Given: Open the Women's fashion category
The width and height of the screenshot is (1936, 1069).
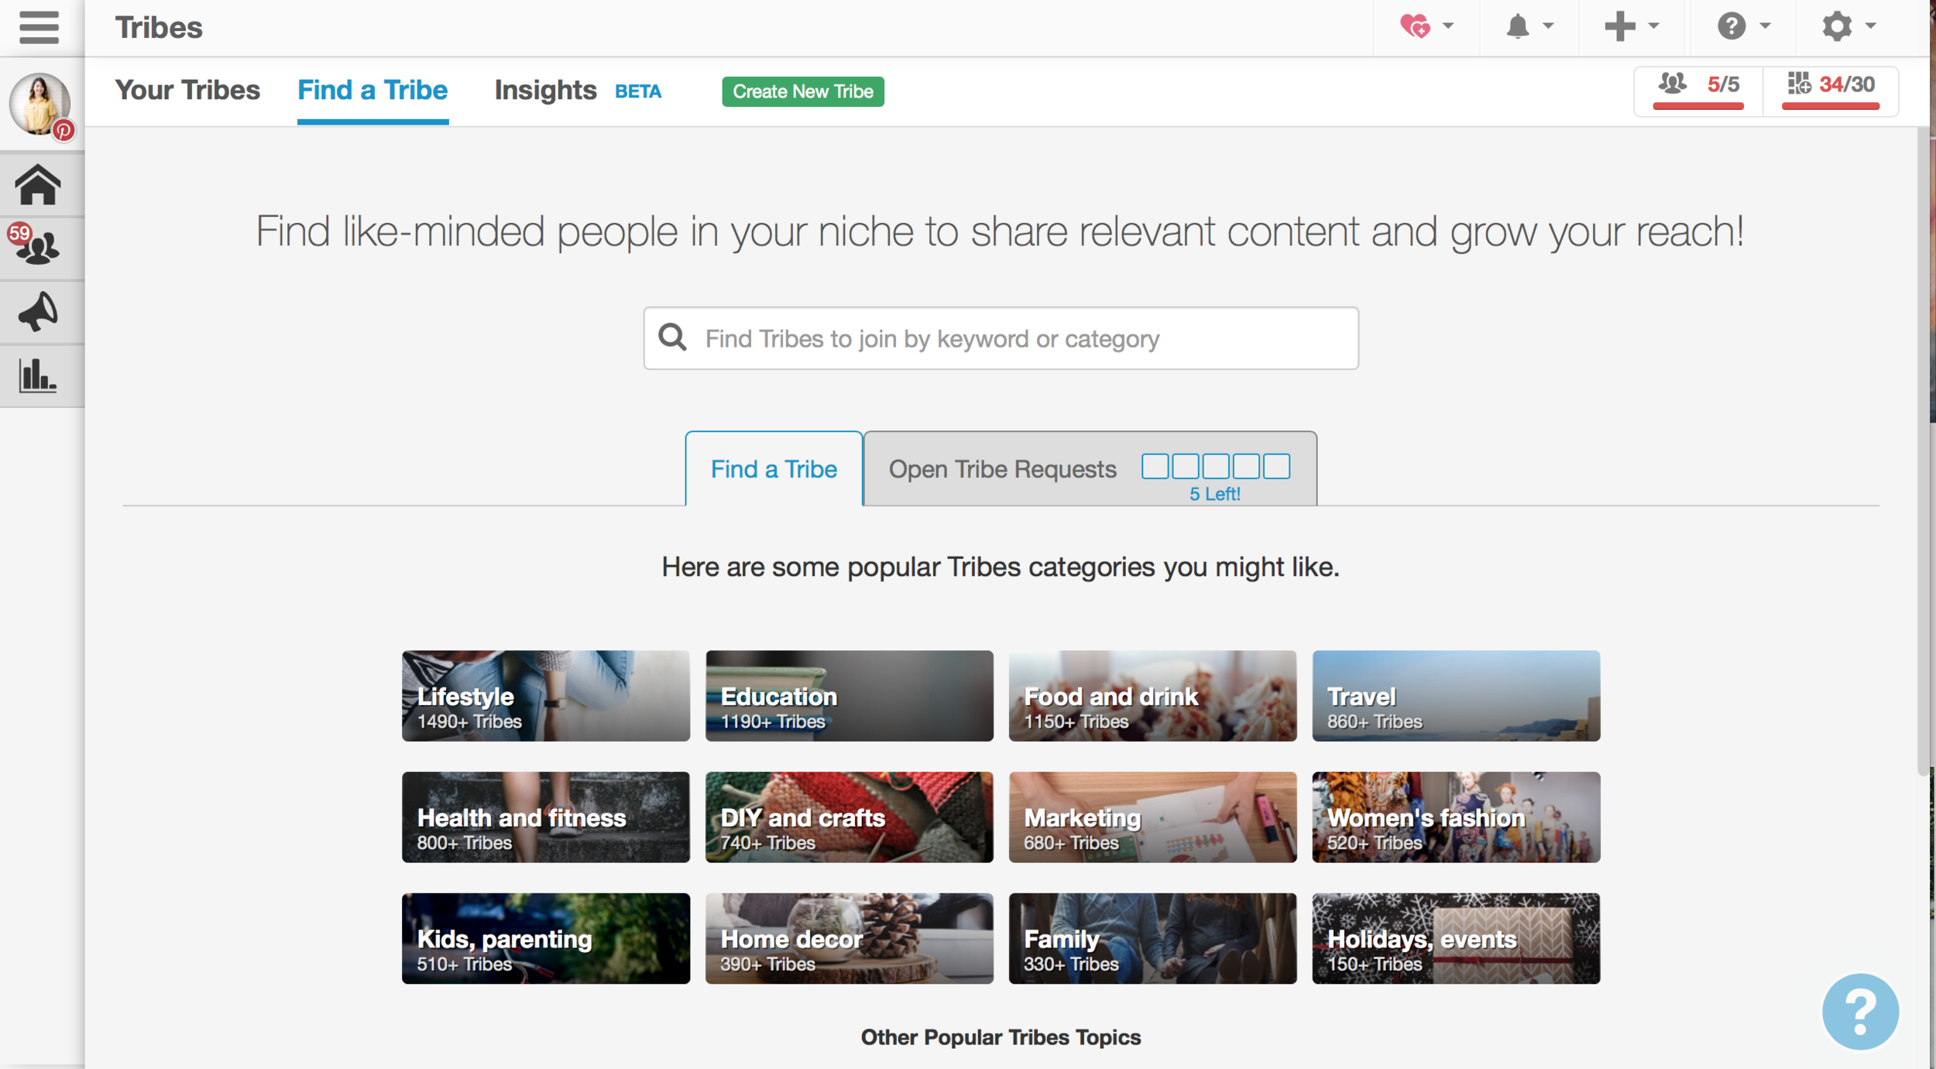Looking at the screenshot, I should [1456, 817].
